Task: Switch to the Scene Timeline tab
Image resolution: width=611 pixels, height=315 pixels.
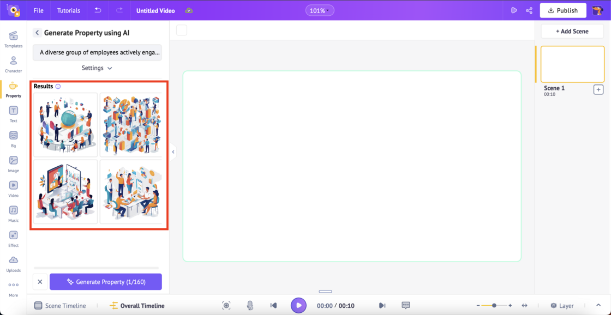Action: (x=60, y=305)
